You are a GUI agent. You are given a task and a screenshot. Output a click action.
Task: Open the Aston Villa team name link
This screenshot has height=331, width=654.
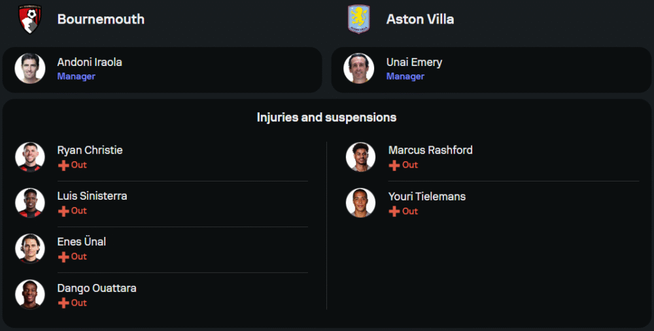point(420,20)
